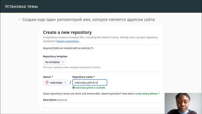Click the 'Owner *' label
The height and width of the screenshot is (114, 202).
48,77
